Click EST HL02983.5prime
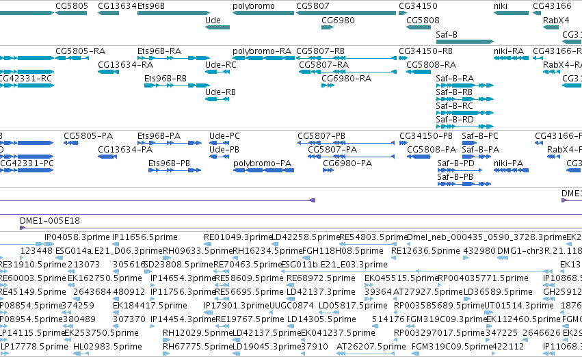Image resolution: width=582 pixels, height=357 pixels. [107, 347]
